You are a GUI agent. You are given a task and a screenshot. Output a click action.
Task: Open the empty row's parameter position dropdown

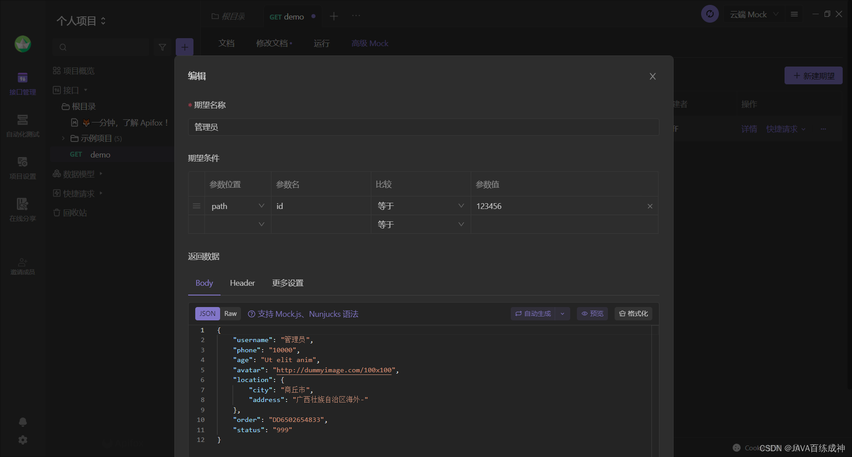[238, 225]
